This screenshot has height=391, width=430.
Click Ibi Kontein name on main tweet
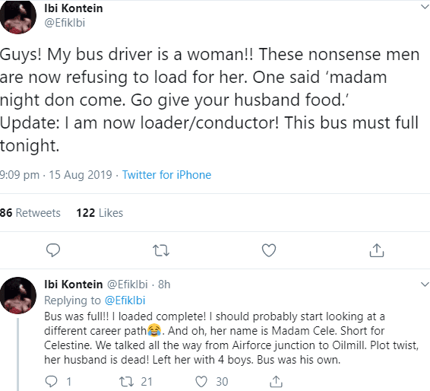pyautogui.click(x=74, y=8)
